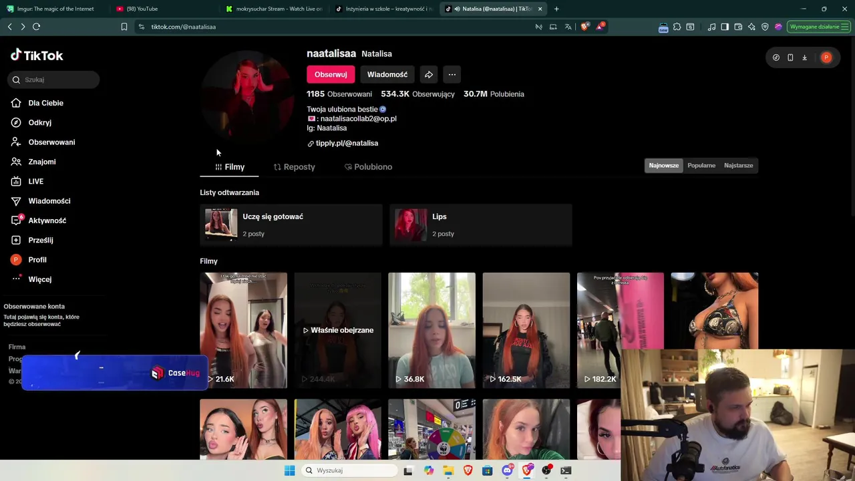Bookmark this page
This screenshot has height=481, width=855.
click(124, 27)
